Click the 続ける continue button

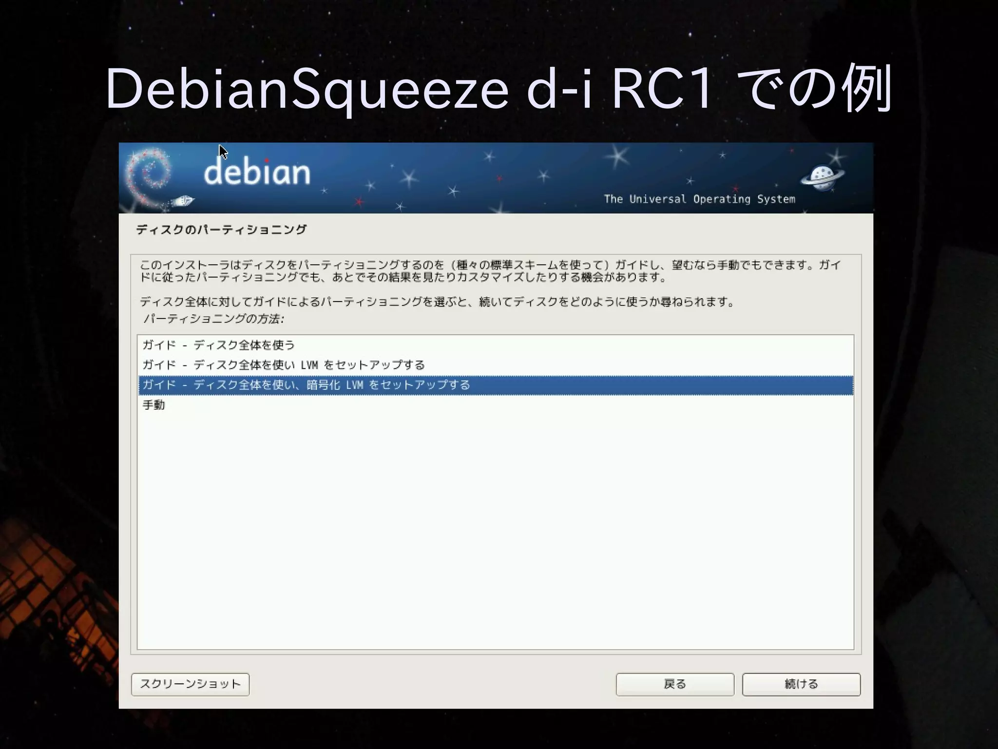(801, 684)
